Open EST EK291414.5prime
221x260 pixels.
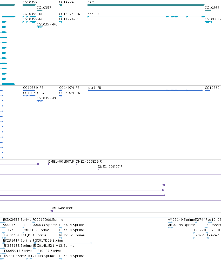[17, 241]
